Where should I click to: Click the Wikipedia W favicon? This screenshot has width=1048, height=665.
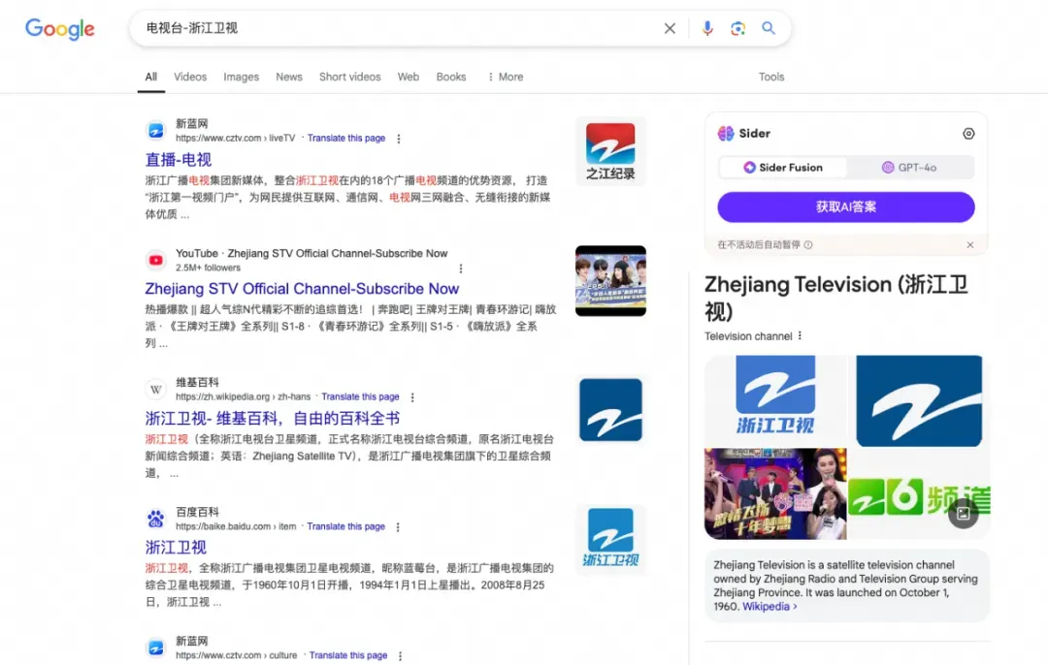[x=155, y=390]
